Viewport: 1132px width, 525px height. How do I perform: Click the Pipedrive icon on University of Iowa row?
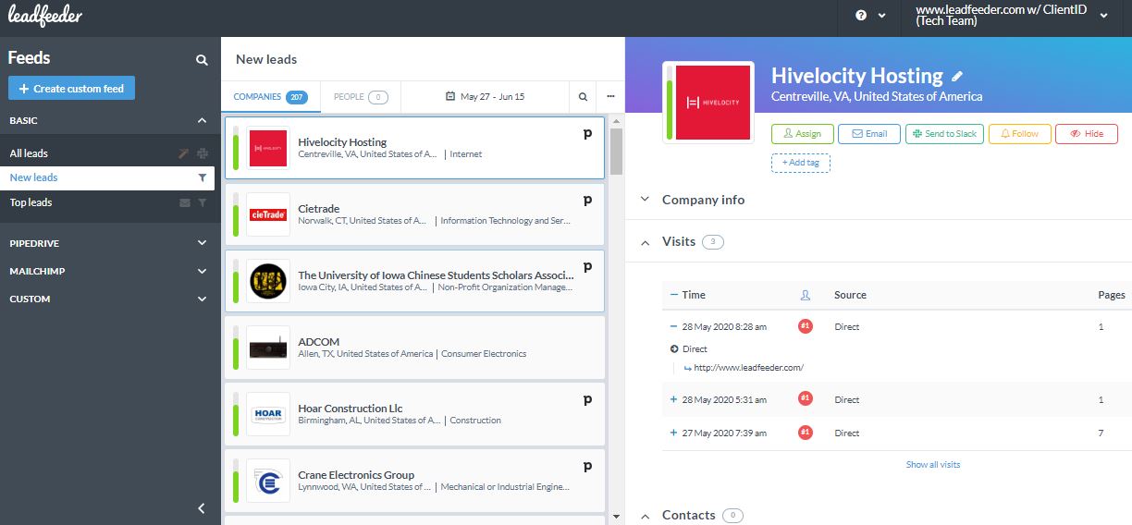587,267
